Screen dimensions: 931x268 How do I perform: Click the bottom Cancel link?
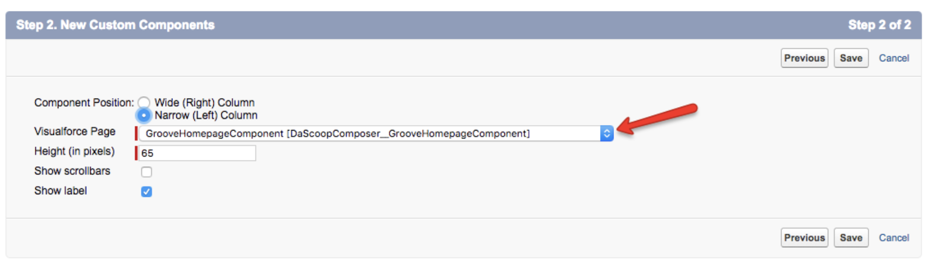[894, 238]
